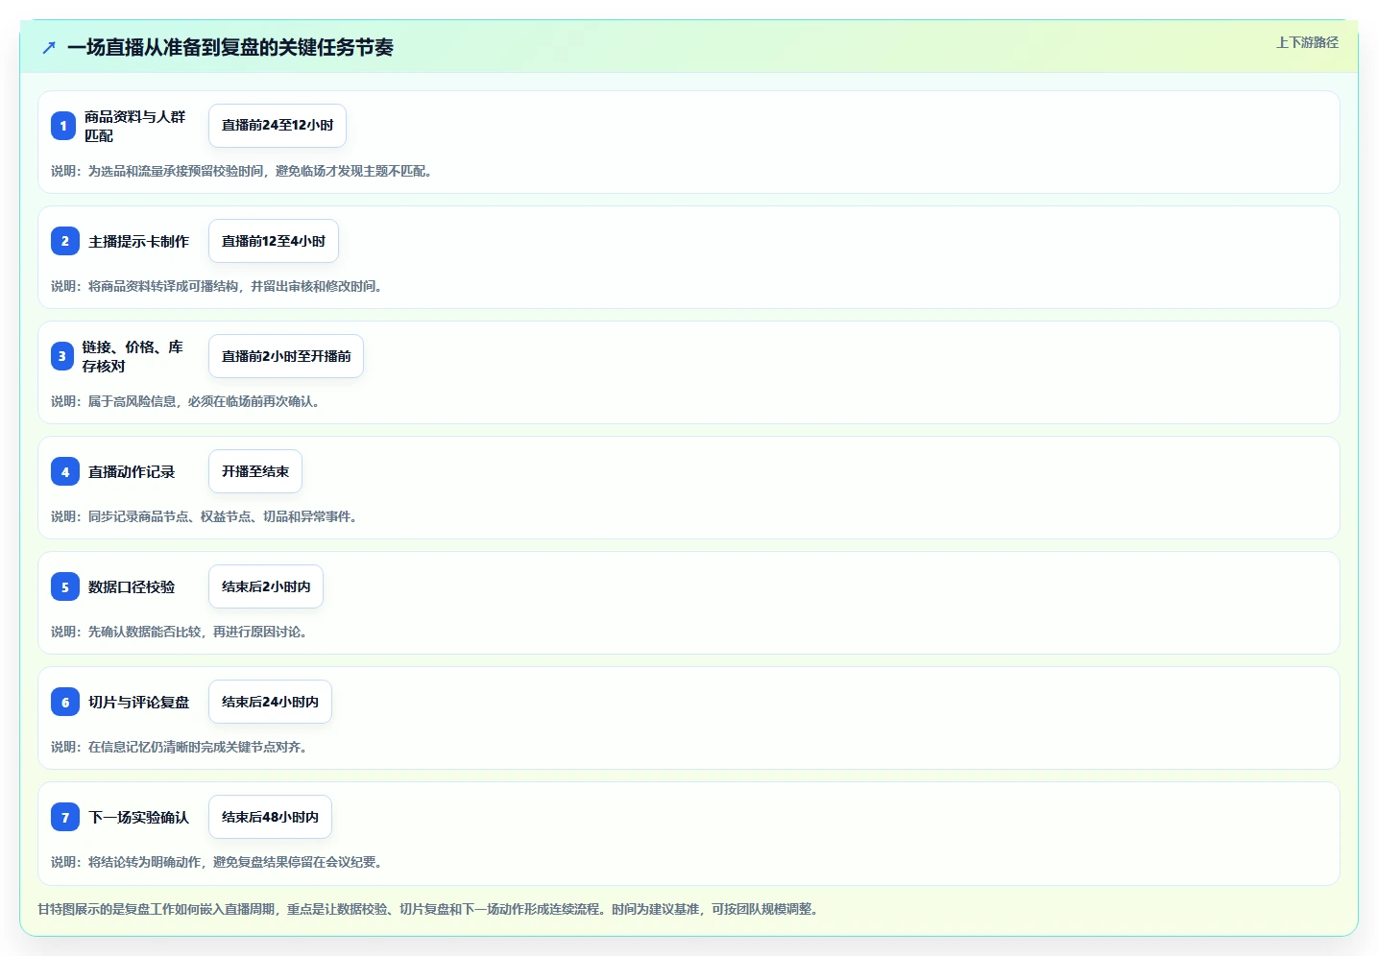1378x956 pixels.
Task: Select the 直播前12至4小时 time chip
Action: pyautogui.click(x=274, y=241)
